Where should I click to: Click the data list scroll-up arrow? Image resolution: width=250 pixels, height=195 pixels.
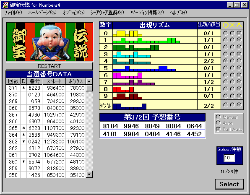pyautogui.click(x=89, y=81)
